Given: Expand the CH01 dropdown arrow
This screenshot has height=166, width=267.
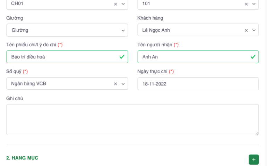Looking at the screenshot, I should click(x=123, y=4).
